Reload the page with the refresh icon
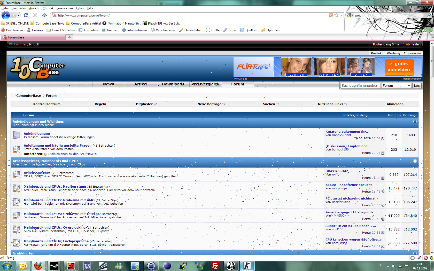Screen dimensions: 434x271 coord(26,15)
